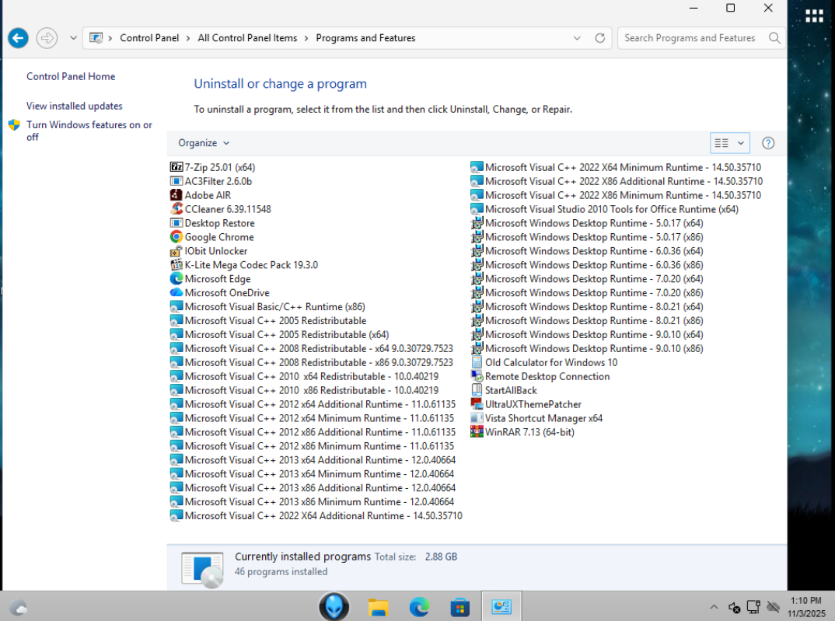835x621 pixels.
Task: Click the CCleaner 6.39.11548 icon
Action: 176,208
